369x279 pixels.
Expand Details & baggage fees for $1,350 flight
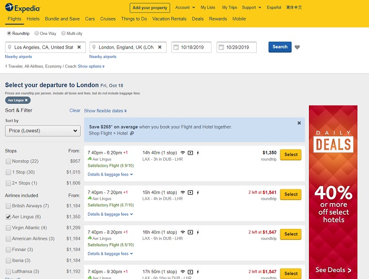[110, 175]
